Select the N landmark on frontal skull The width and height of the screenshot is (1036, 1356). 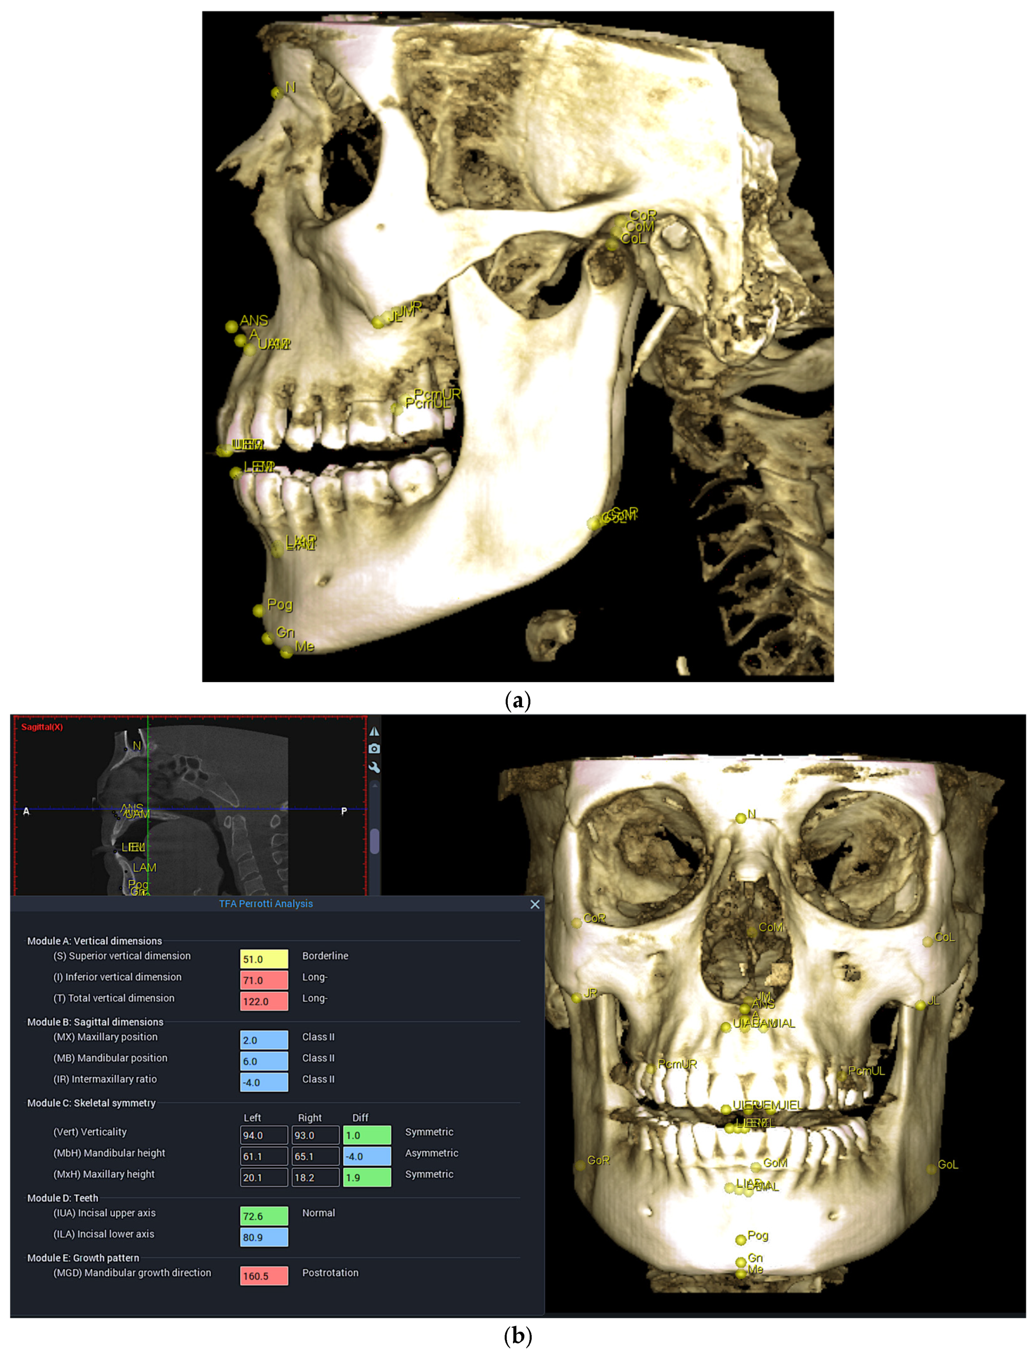(740, 818)
